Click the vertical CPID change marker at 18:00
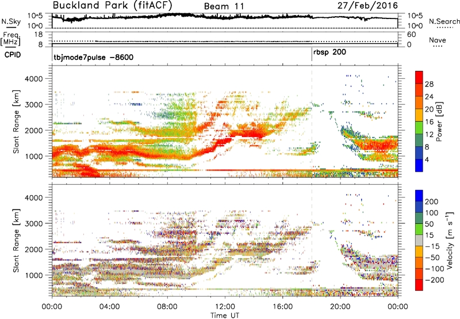This screenshot has height=319, width=460. point(312,55)
